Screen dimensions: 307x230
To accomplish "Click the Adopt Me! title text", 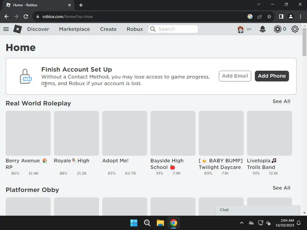I will 115,161.
